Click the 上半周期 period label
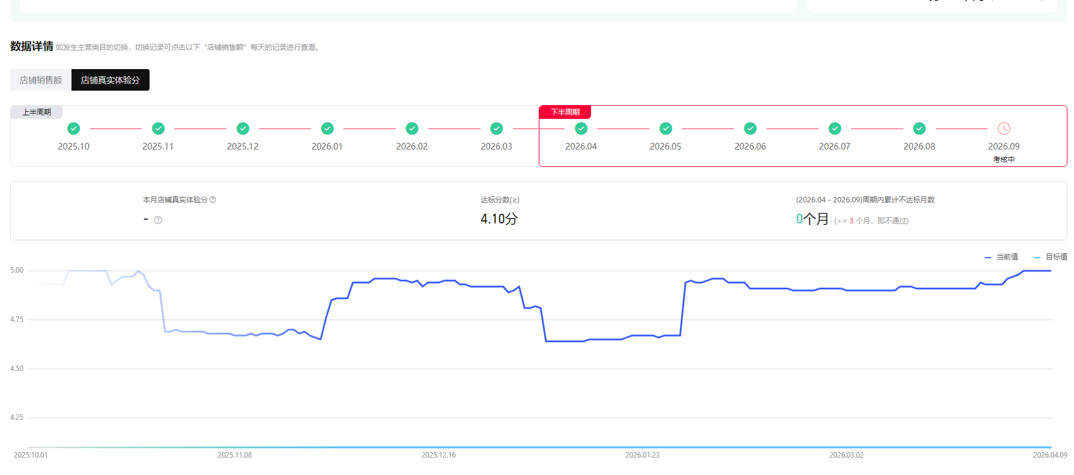The height and width of the screenshot is (475, 1074). click(37, 112)
